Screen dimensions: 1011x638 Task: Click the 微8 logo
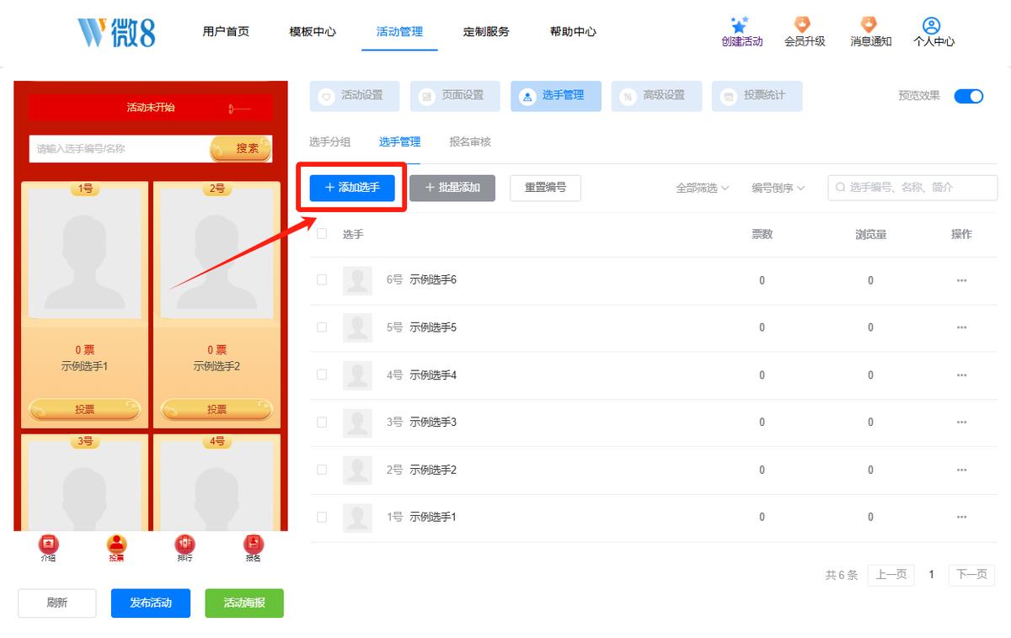[x=116, y=32]
